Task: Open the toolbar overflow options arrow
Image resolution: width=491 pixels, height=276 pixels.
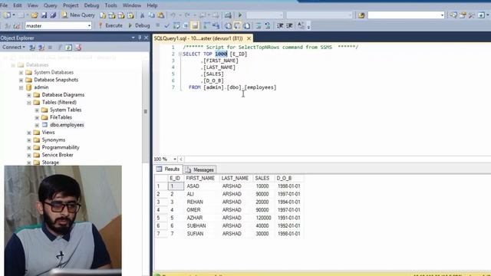Action: [x=308, y=26]
